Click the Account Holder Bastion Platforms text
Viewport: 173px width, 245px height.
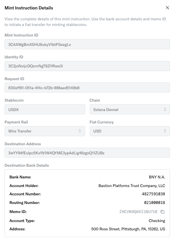[x=132, y=186]
